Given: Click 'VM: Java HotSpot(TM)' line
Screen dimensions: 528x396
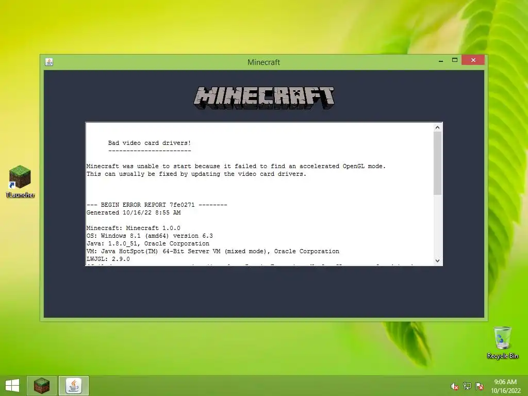Looking at the screenshot, I should pyautogui.click(x=213, y=251).
